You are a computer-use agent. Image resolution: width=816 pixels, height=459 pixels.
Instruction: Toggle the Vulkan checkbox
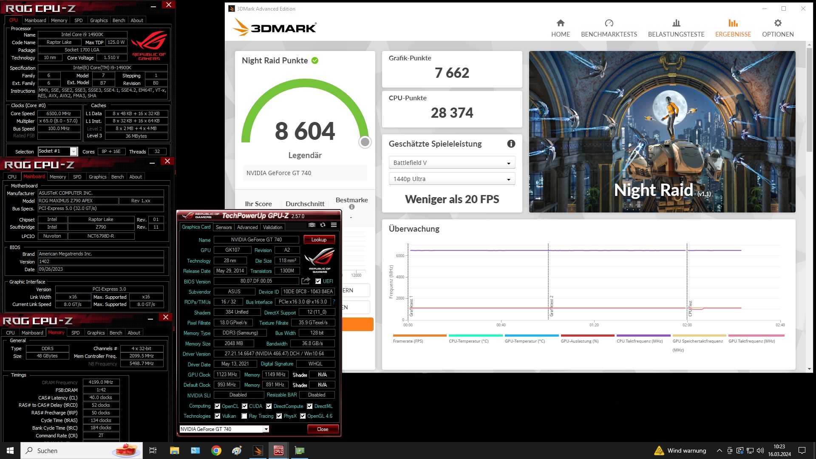(217, 416)
